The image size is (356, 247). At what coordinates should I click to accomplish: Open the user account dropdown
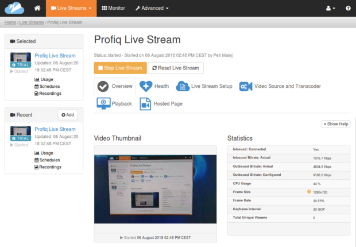(x=331, y=8)
